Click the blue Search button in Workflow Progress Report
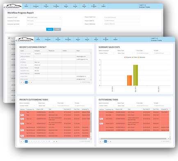Image resolution: width=178 pixels, height=161 pixels. (50, 29)
